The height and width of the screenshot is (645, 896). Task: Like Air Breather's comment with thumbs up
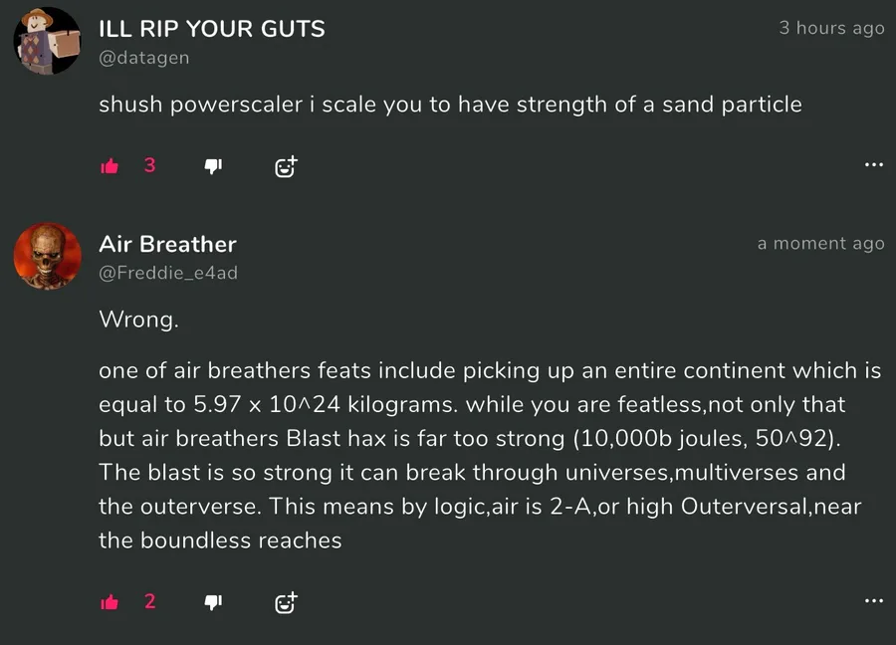(110, 602)
